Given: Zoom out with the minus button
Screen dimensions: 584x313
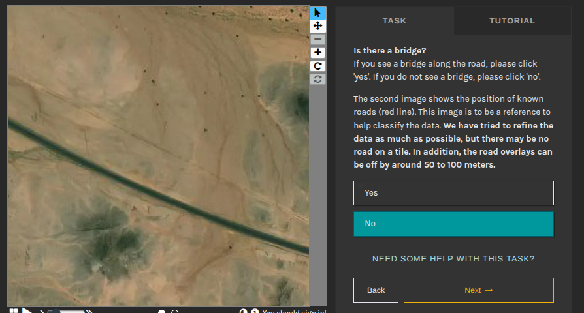Looking at the screenshot, I should coord(317,39).
